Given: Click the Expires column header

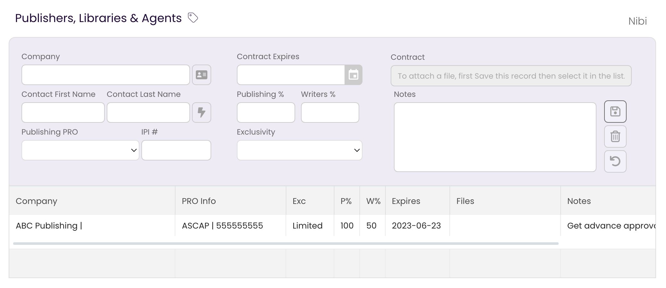Looking at the screenshot, I should coord(418,201).
